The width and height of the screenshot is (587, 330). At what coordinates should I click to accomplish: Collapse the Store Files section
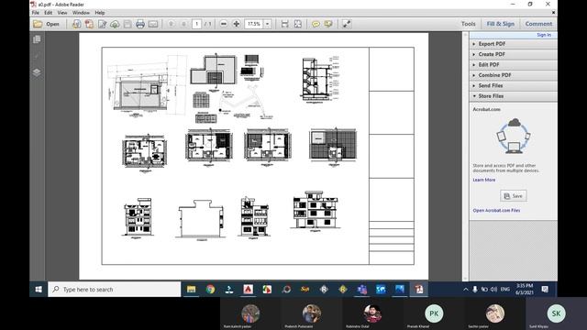[513, 96]
